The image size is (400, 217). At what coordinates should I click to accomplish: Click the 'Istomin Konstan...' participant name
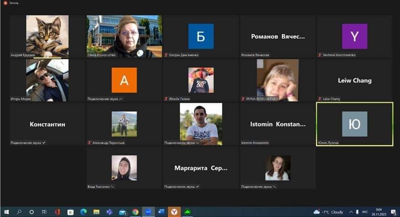point(278,124)
